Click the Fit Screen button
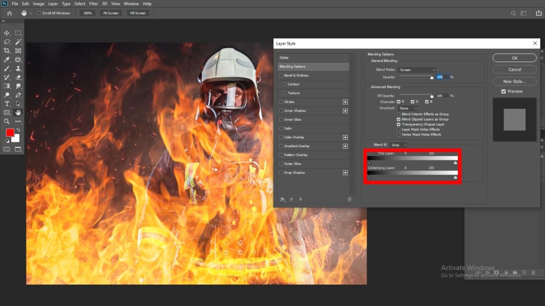Viewport: 545px width, 306px height. (111, 13)
